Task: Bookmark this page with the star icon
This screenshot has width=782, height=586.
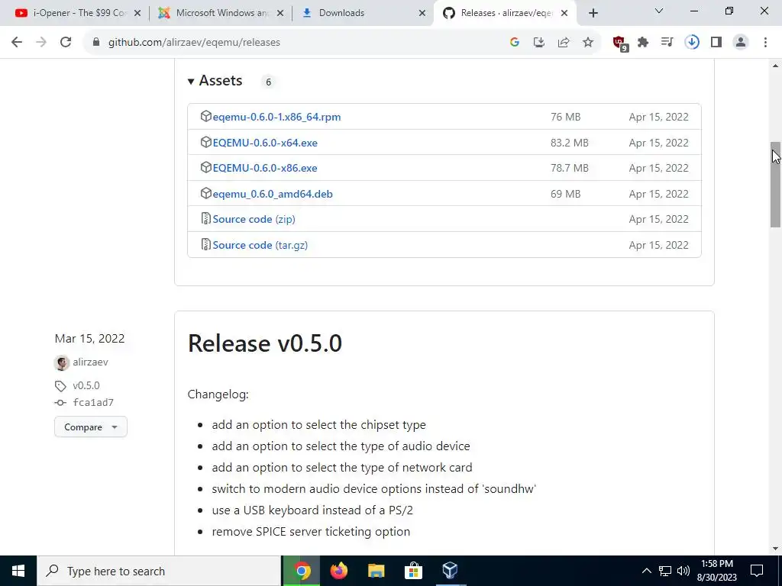Action: click(588, 43)
